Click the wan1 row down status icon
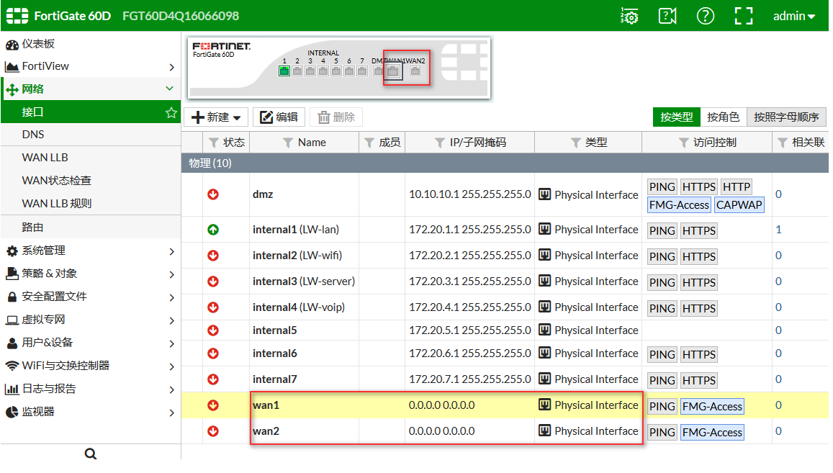 [213, 405]
